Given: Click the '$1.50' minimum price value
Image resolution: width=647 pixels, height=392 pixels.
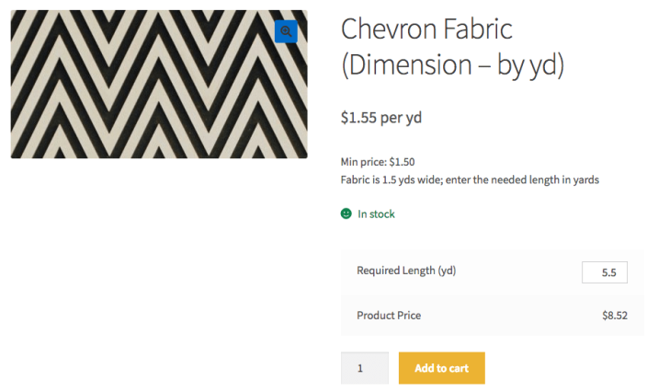Looking at the screenshot, I should tap(402, 162).
